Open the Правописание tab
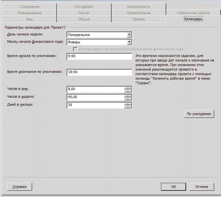Image resolution: width=221 pixels, height=197 pixels. pyautogui.click(x=139, y=13)
